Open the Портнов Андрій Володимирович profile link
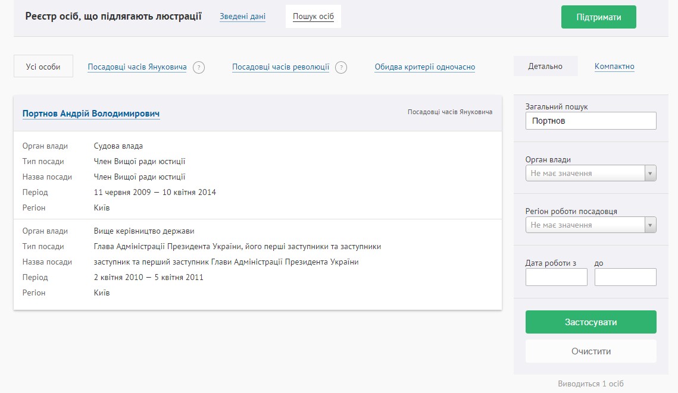Screen dimensions: 678x393 91,114
